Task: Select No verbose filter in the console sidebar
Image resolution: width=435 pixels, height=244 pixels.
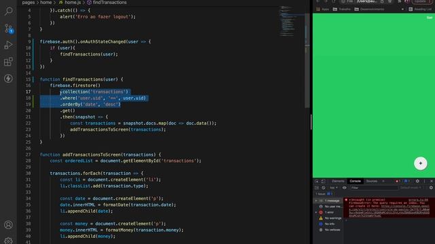Action: point(329,230)
